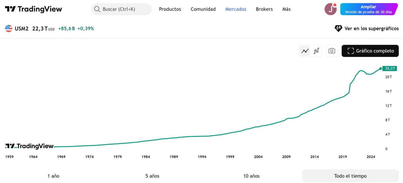The height and width of the screenshot is (183, 403).
Task: Select the 'Comunidad' menu item
Action: (203, 9)
